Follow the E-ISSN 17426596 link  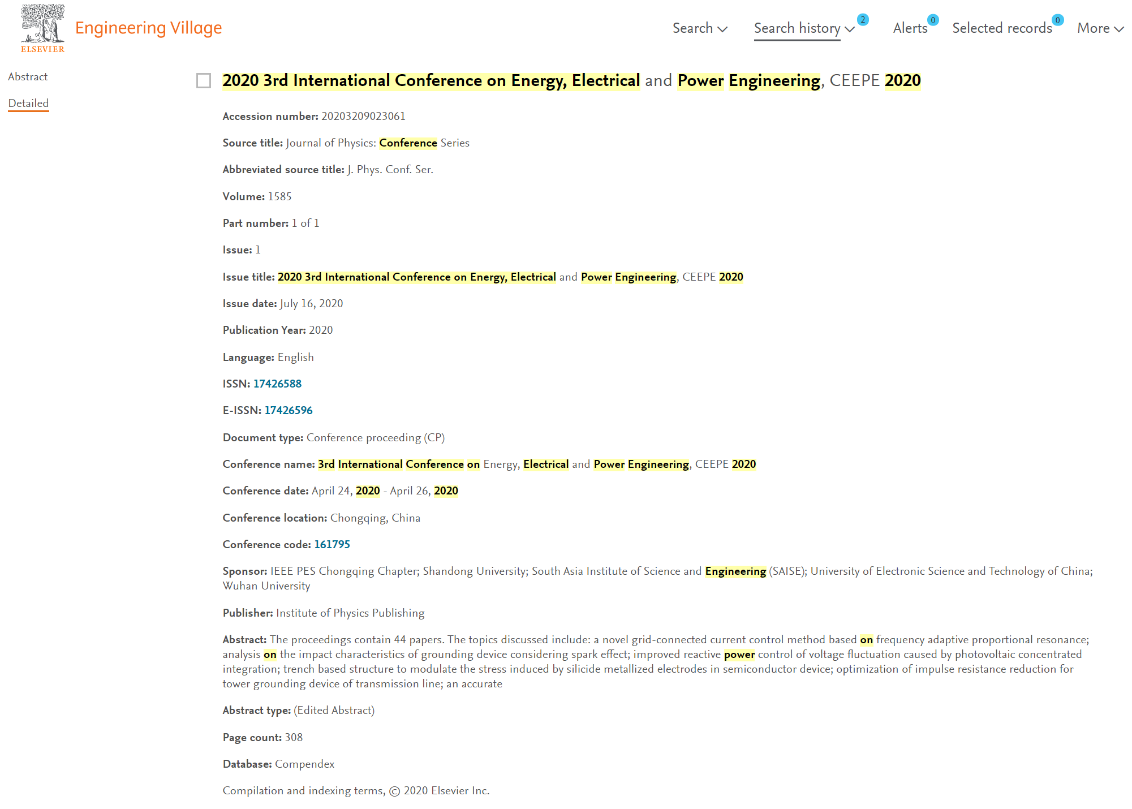(x=289, y=411)
